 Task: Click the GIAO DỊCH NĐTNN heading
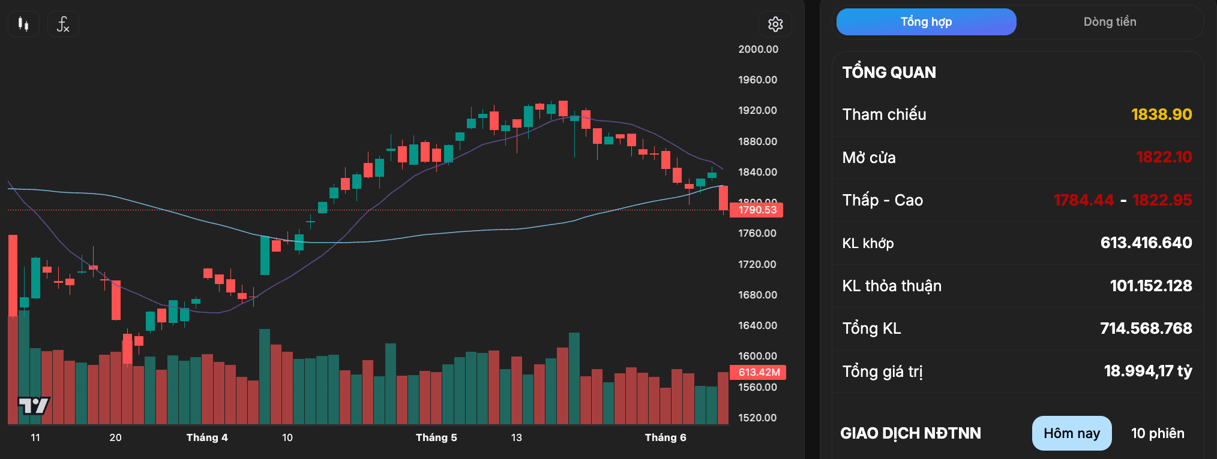click(x=910, y=433)
